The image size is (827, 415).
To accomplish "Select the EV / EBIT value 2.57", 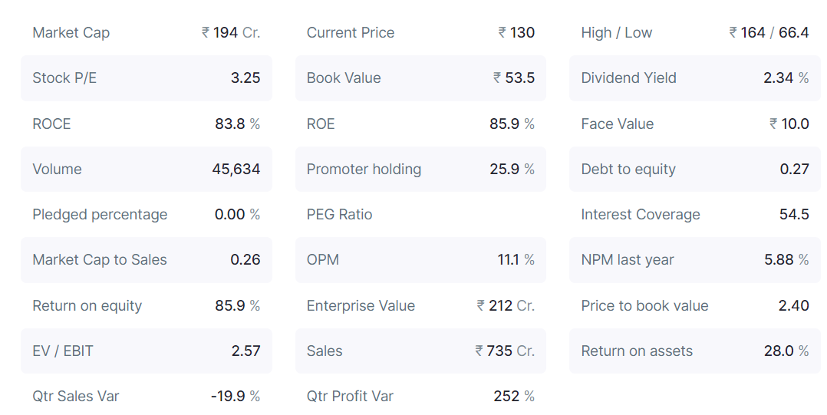I will click(245, 351).
